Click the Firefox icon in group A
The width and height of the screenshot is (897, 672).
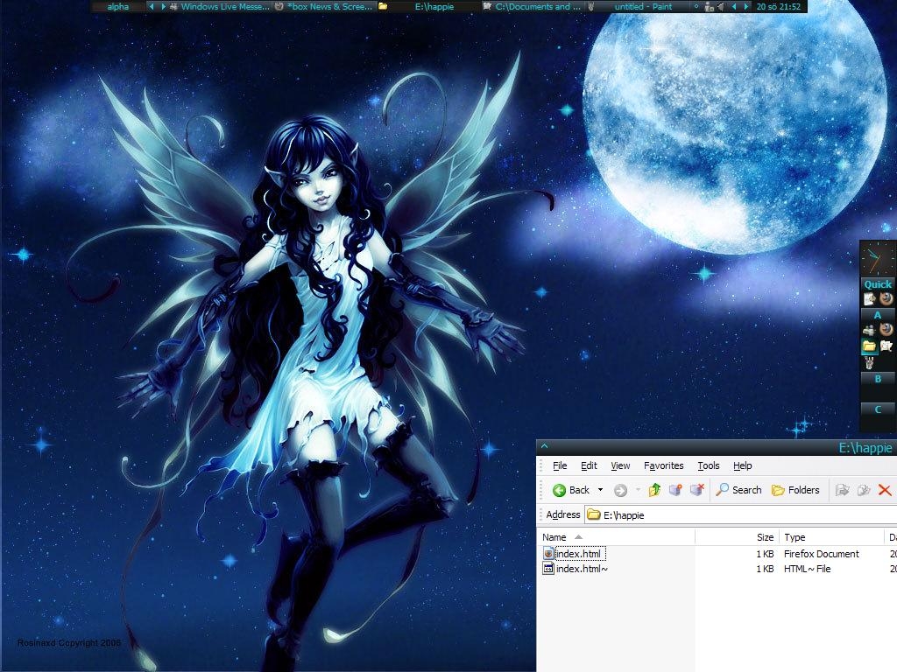tap(886, 329)
